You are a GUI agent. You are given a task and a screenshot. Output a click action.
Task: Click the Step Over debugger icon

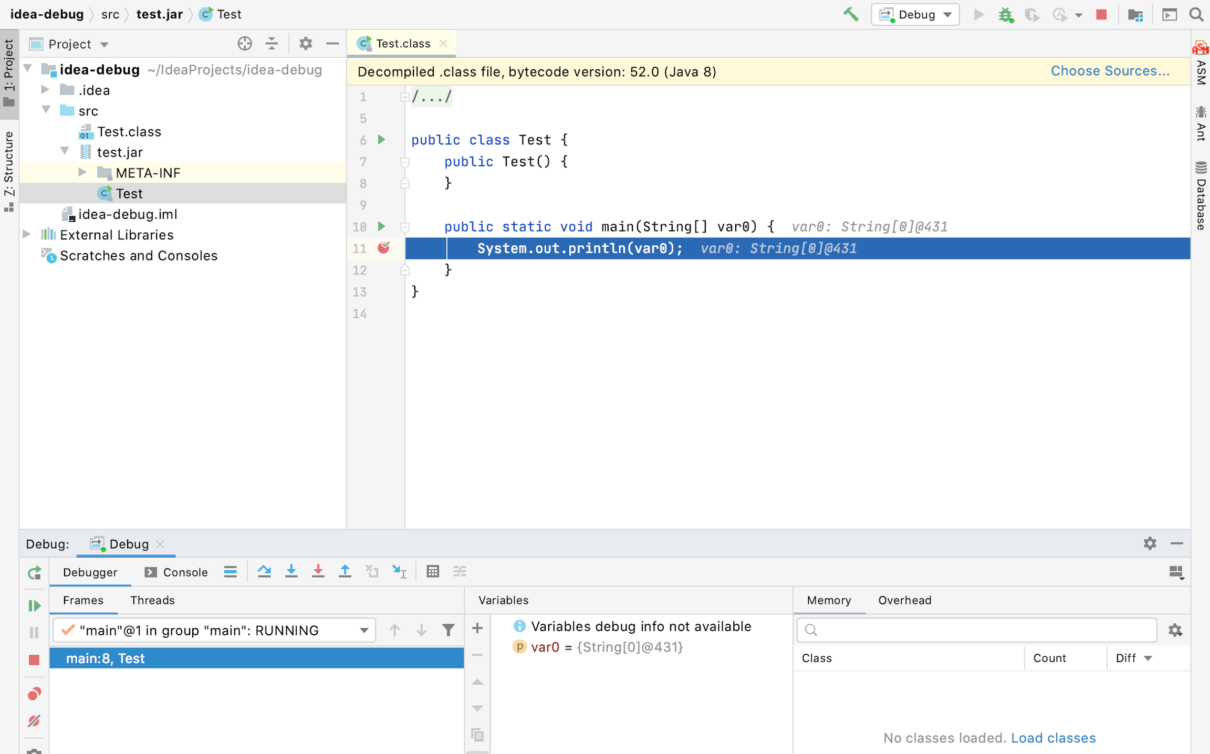point(264,571)
